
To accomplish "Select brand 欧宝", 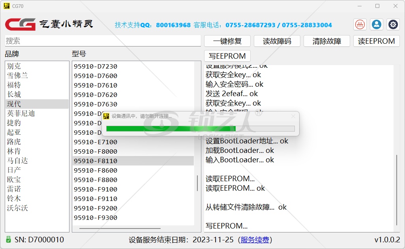I will (x=37, y=180).
